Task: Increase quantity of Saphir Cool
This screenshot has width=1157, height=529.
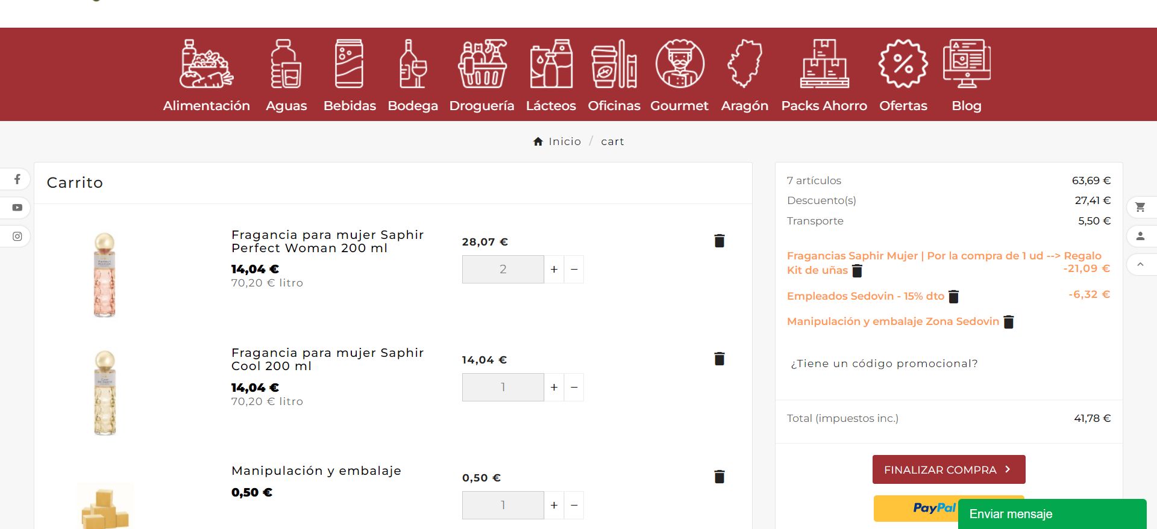Action: (x=554, y=387)
